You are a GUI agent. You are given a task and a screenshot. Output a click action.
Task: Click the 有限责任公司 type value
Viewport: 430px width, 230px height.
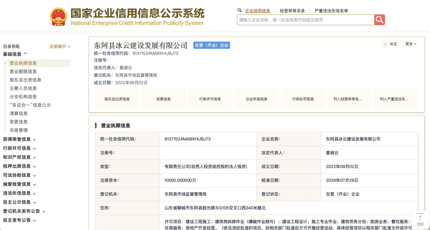[x=206, y=166]
